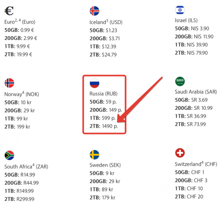Viewport: 221px width, 204px height.
Task: Click the South Africa flag icon
Action: [9, 155]
